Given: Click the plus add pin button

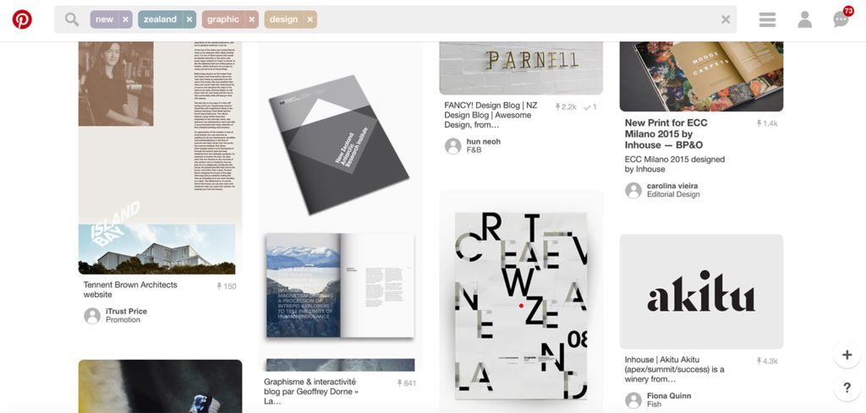Looking at the screenshot, I should 847,355.
